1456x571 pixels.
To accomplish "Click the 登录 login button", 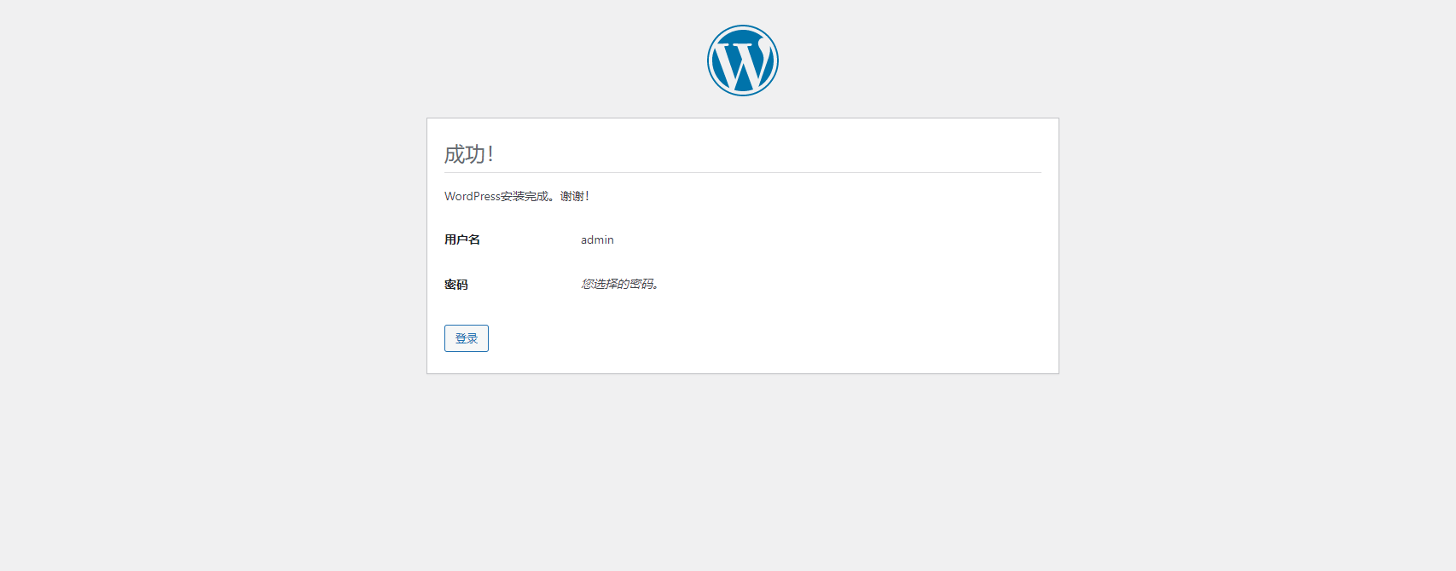I will 467,338.
